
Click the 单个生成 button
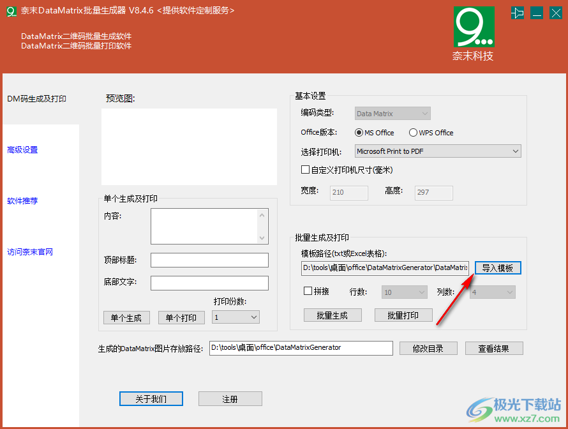tap(126, 318)
